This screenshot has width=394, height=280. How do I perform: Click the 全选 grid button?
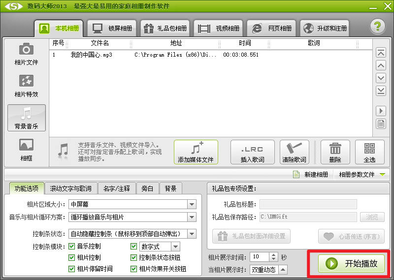pyautogui.click(x=370, y=152)
